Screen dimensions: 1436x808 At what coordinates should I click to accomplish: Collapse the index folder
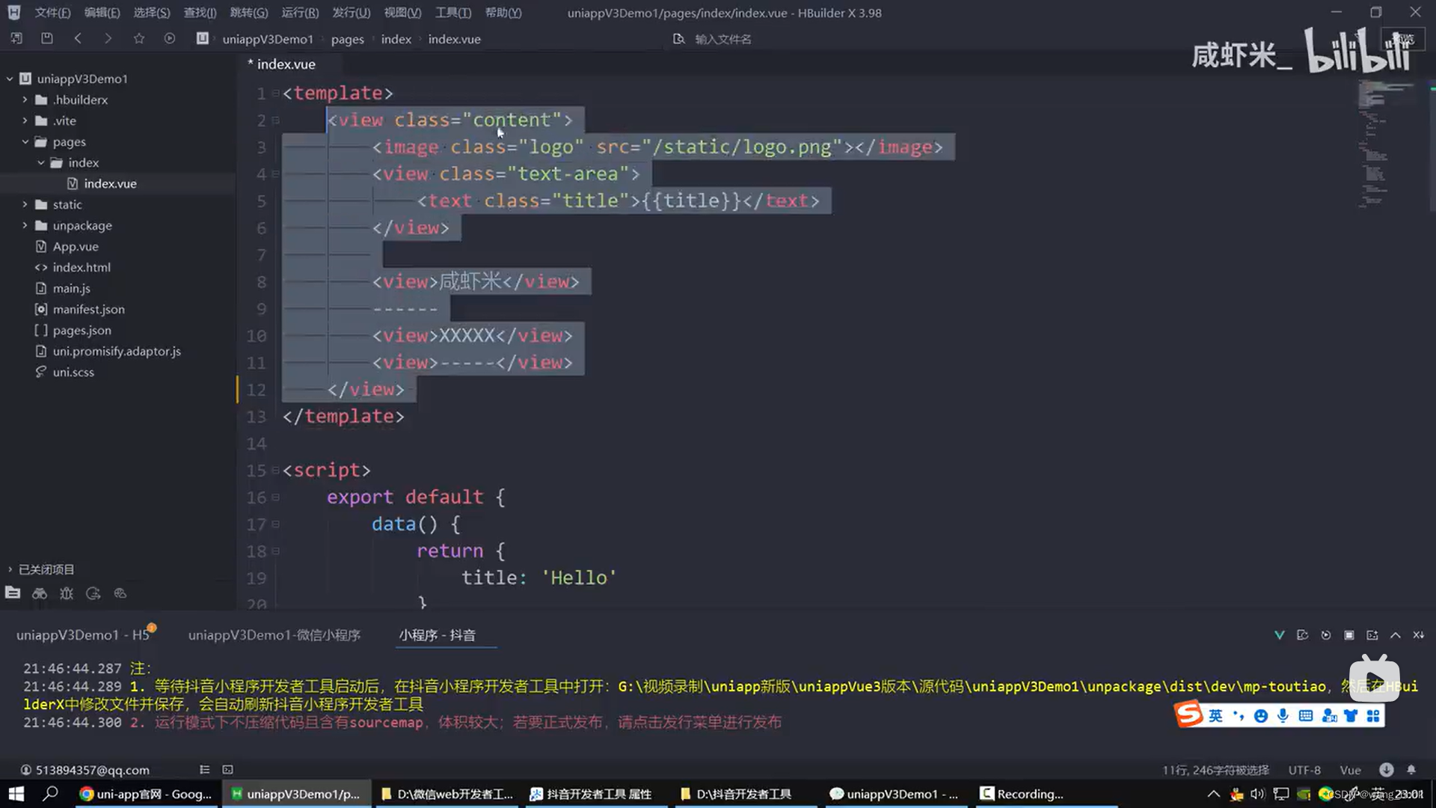[41, 162]
